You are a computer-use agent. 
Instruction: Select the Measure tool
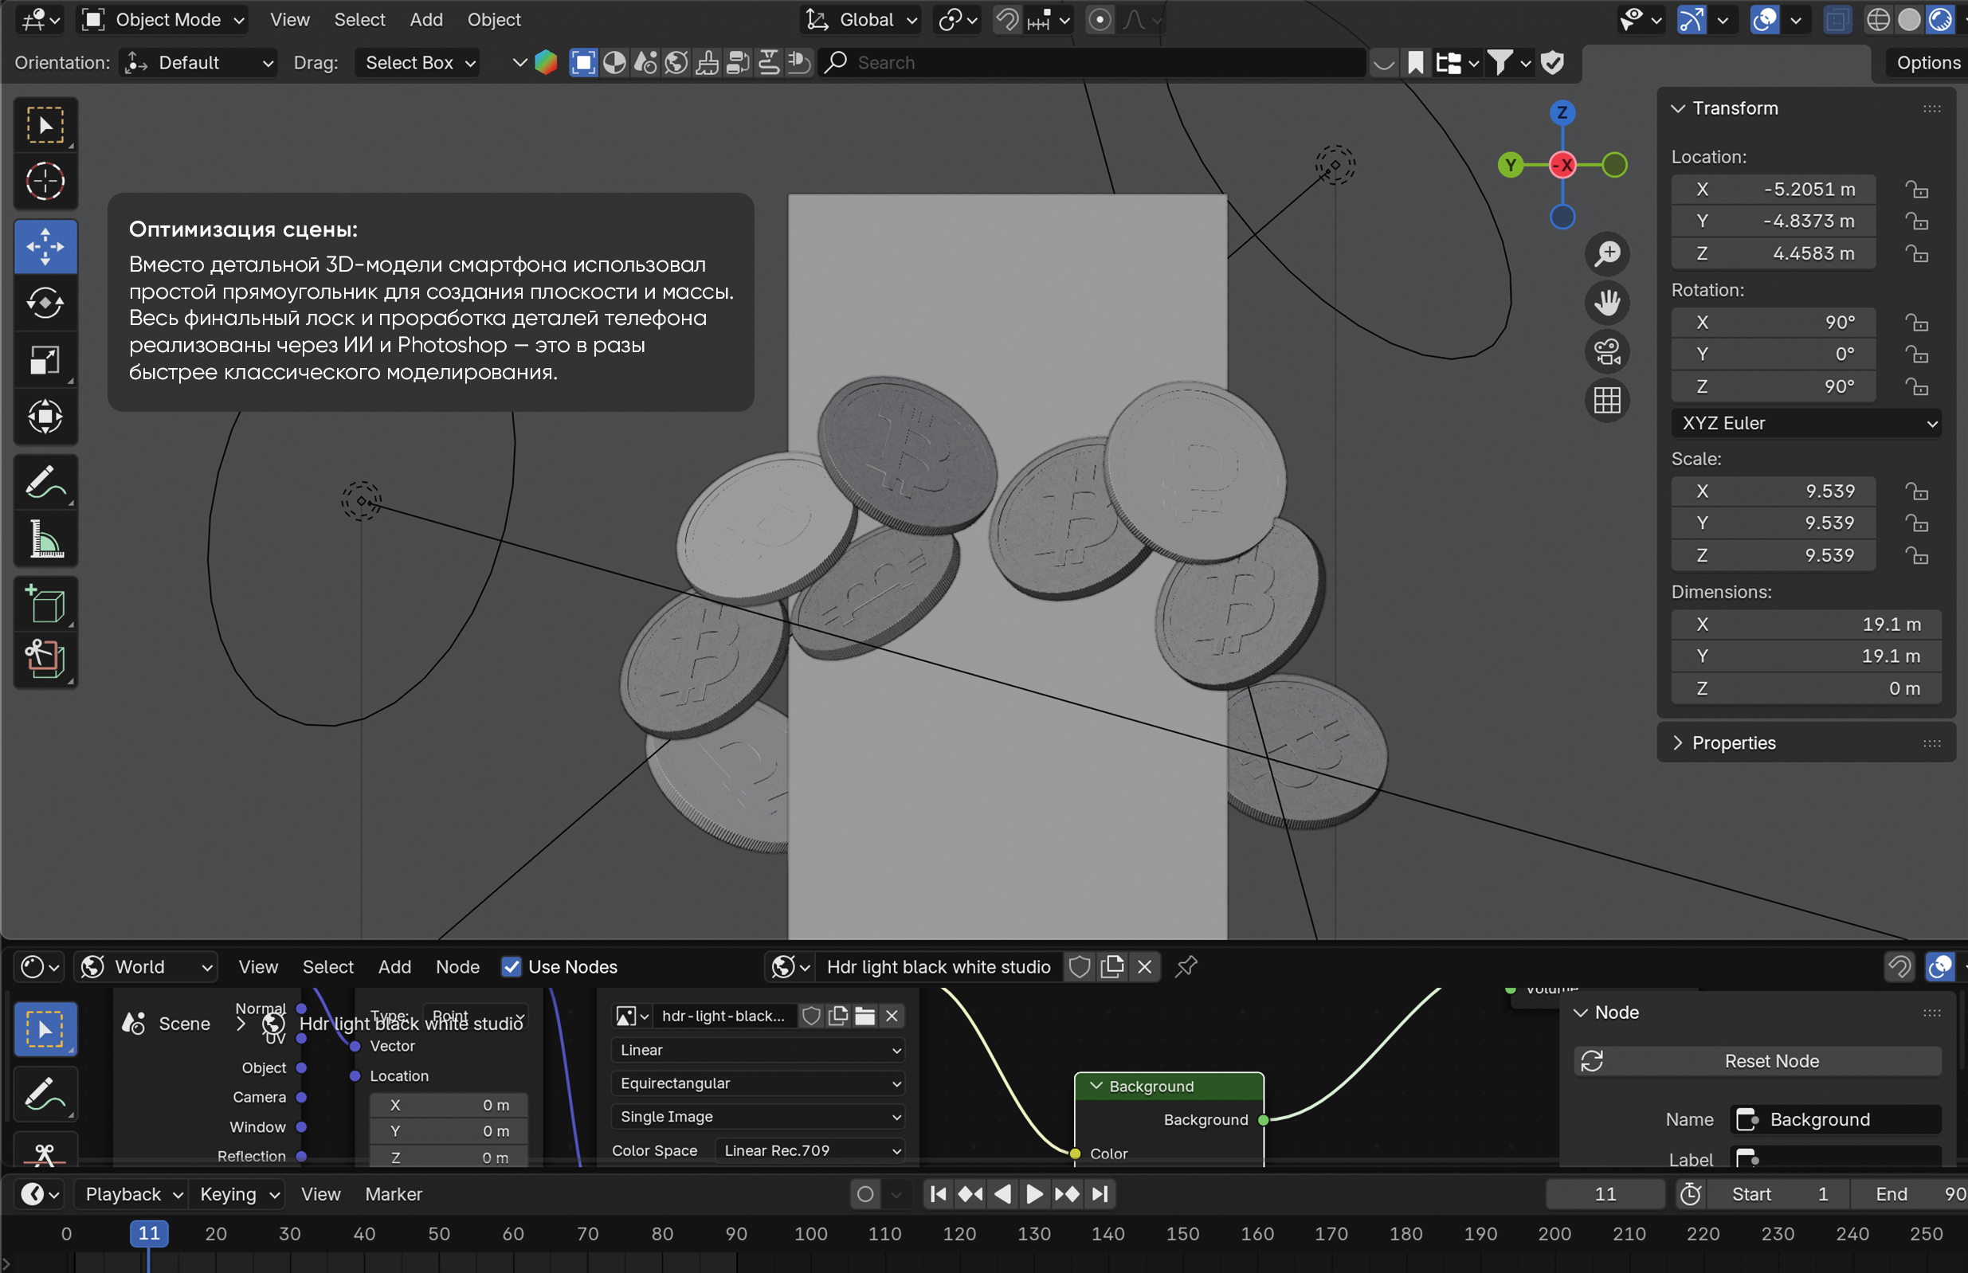click(45, 539)
